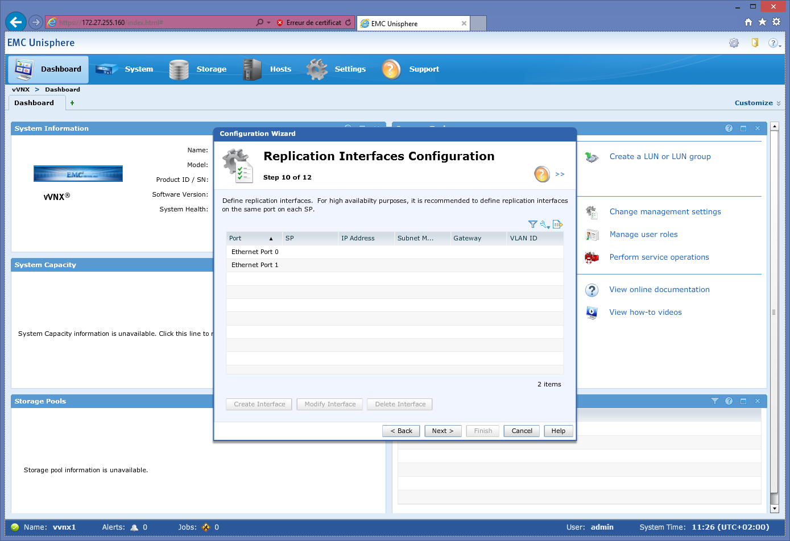790x541 pixels.
Task: Click the Alerts bell icon in status bar
Action: click(x=134, y=527)
